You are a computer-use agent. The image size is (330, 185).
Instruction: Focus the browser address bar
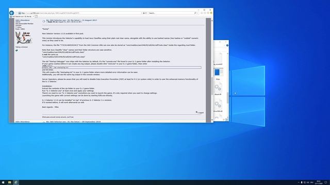tap(80, 13)
